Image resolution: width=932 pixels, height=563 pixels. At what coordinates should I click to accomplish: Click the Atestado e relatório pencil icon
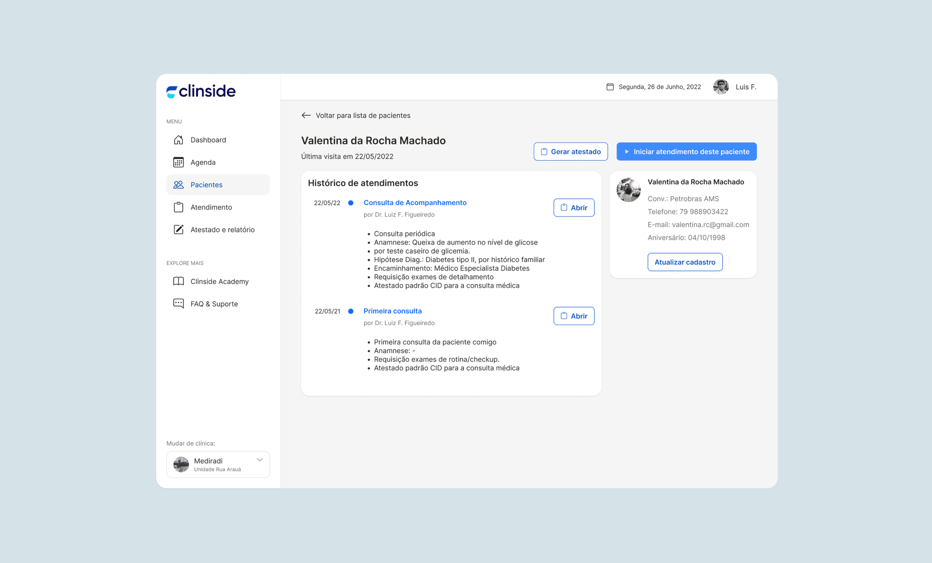point(178,229)
